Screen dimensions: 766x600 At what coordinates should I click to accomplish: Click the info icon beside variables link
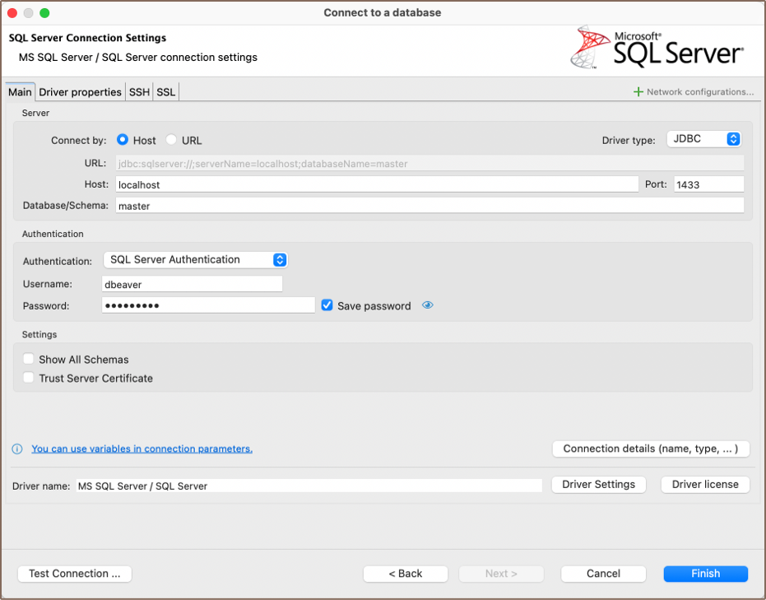[x=17, y=449]
